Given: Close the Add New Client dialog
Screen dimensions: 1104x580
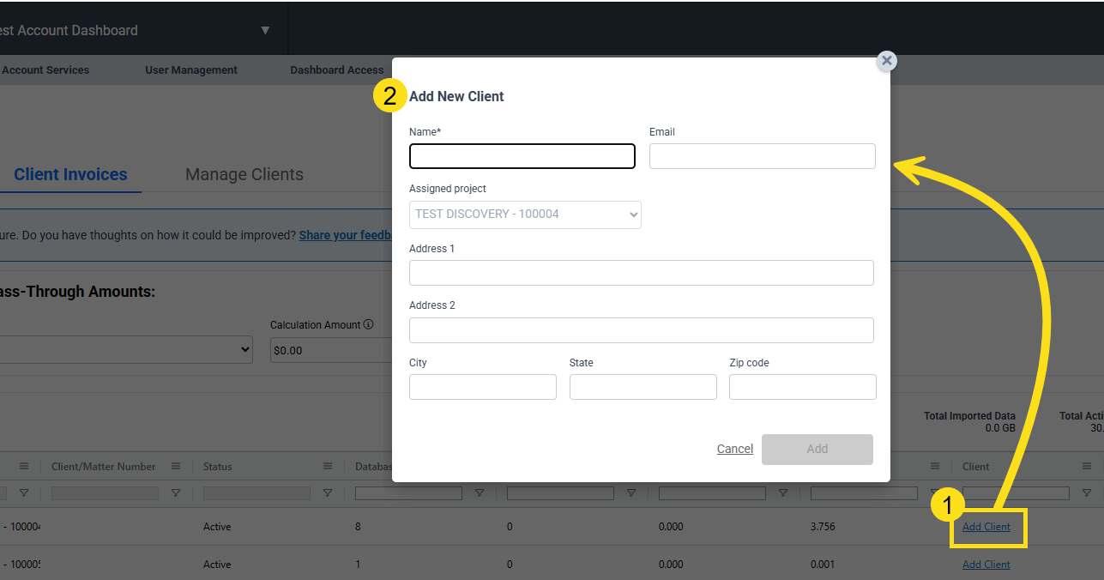Looking at the screenshot, I should tap(887, 61).
